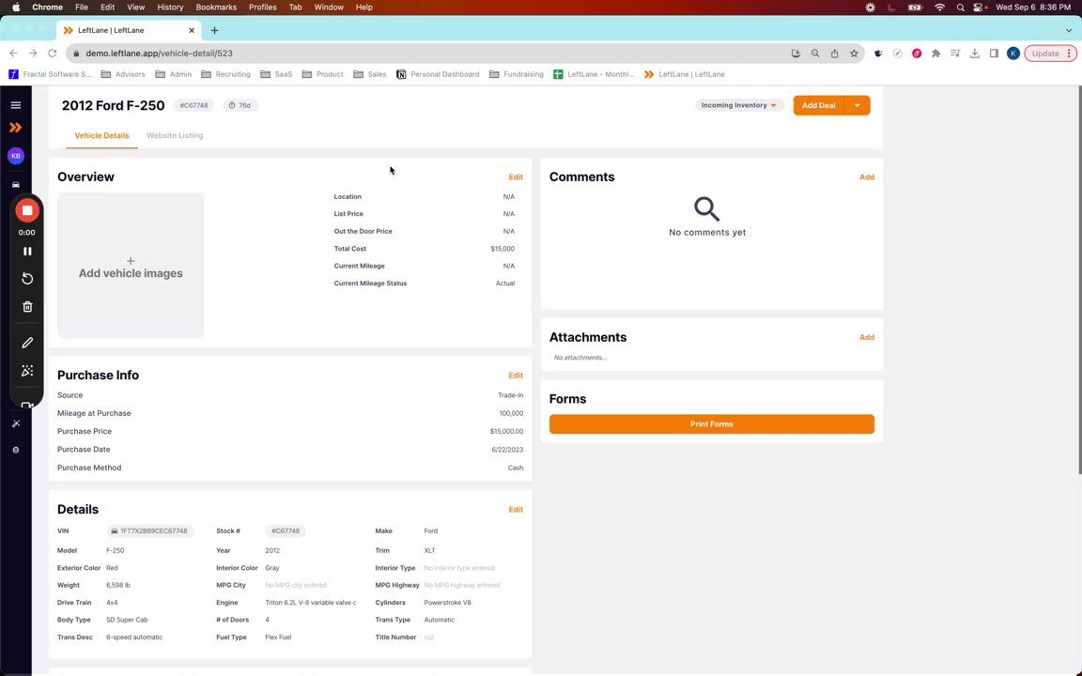Reload the page
Viewport: 1082px width, 676px height.
53,54
